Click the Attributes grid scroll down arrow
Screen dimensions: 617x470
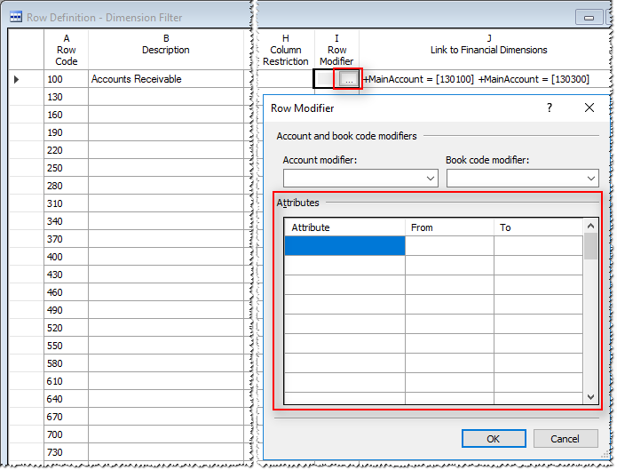point(590,397)
